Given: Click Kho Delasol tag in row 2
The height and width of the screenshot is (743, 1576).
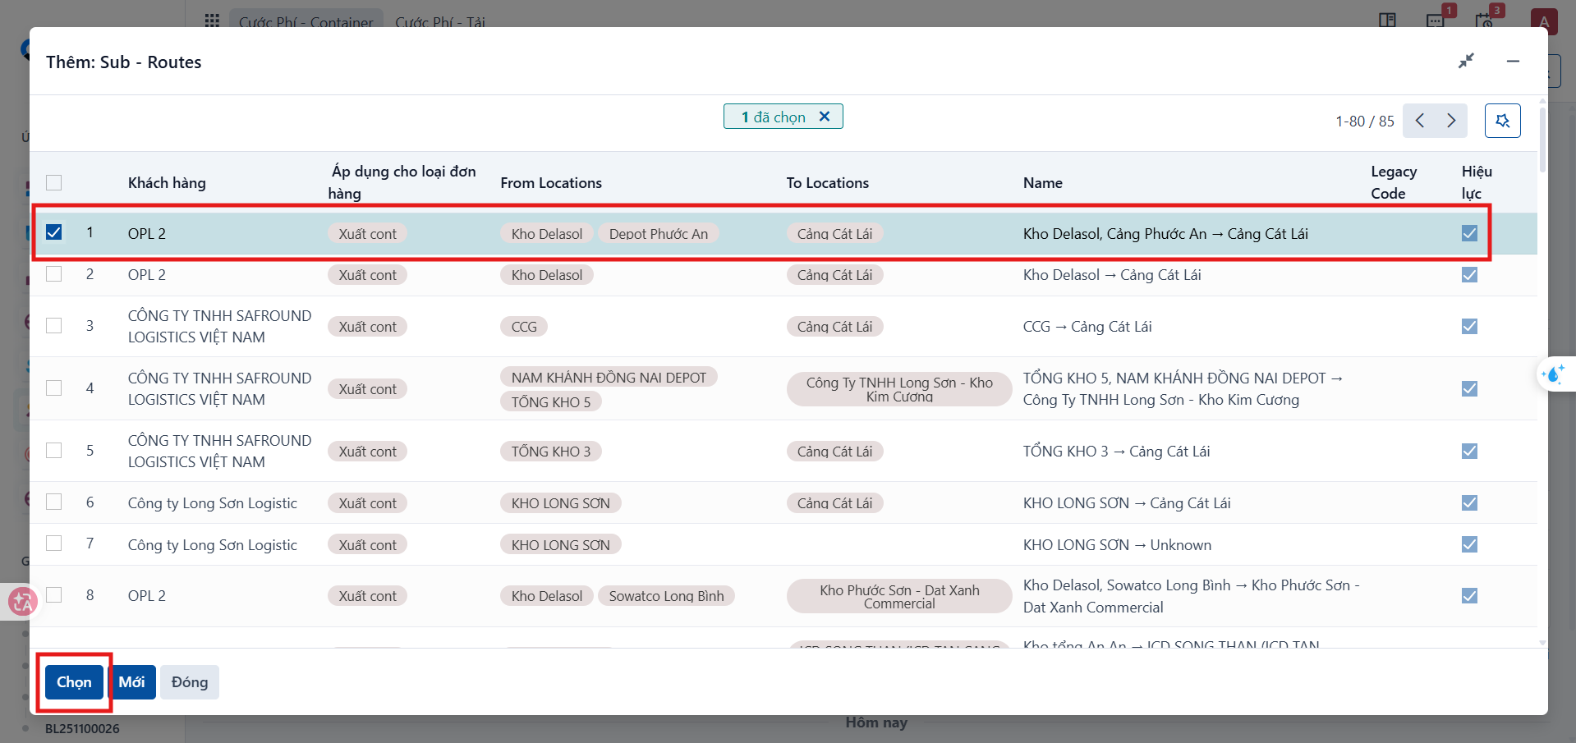Looking at the screenshot, I should [547, 275].
